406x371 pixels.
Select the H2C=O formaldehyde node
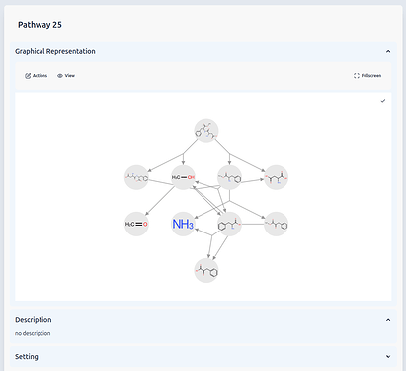point(136,224)
